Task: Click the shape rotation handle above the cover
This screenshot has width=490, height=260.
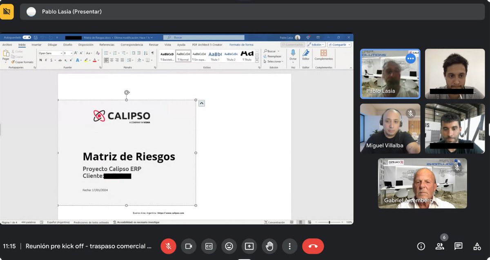Action: (127, 93)
